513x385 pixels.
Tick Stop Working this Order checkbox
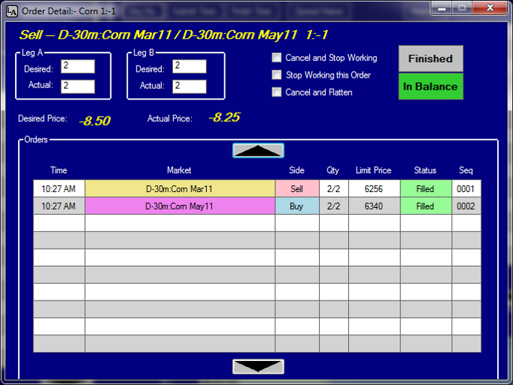(277, 75)
